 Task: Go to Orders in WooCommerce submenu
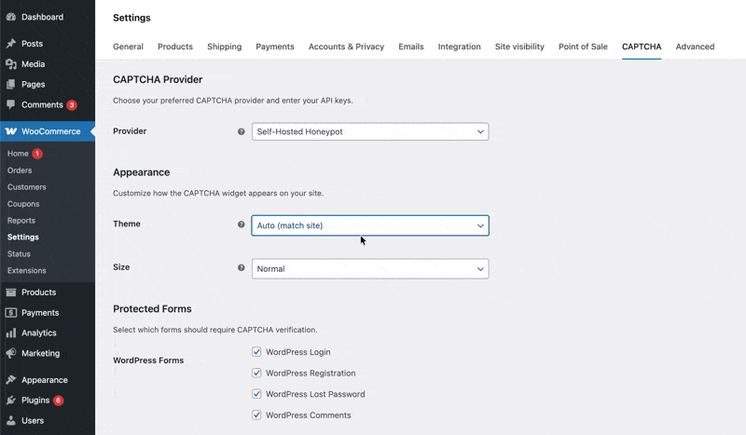click(20, 170)
